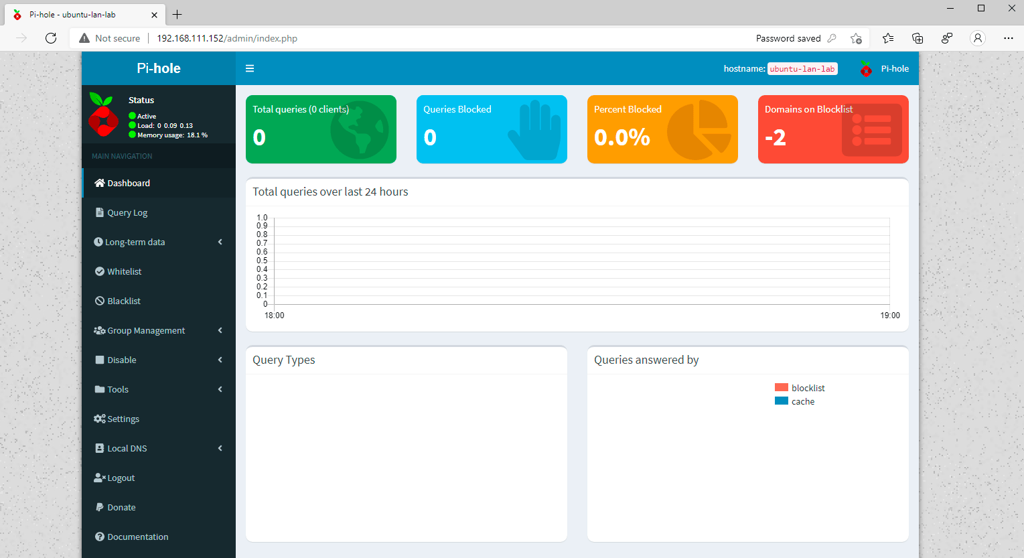Open the saved password key icon
1024x558 pixels.
pos(832,38)
